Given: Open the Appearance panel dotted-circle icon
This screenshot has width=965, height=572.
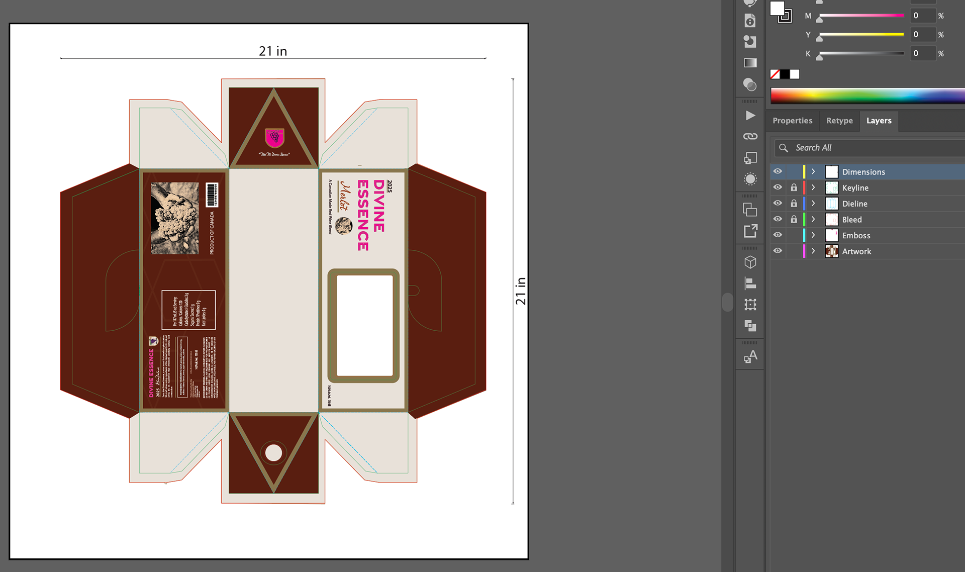Looking at the screenshot, I should coord(750,179).
